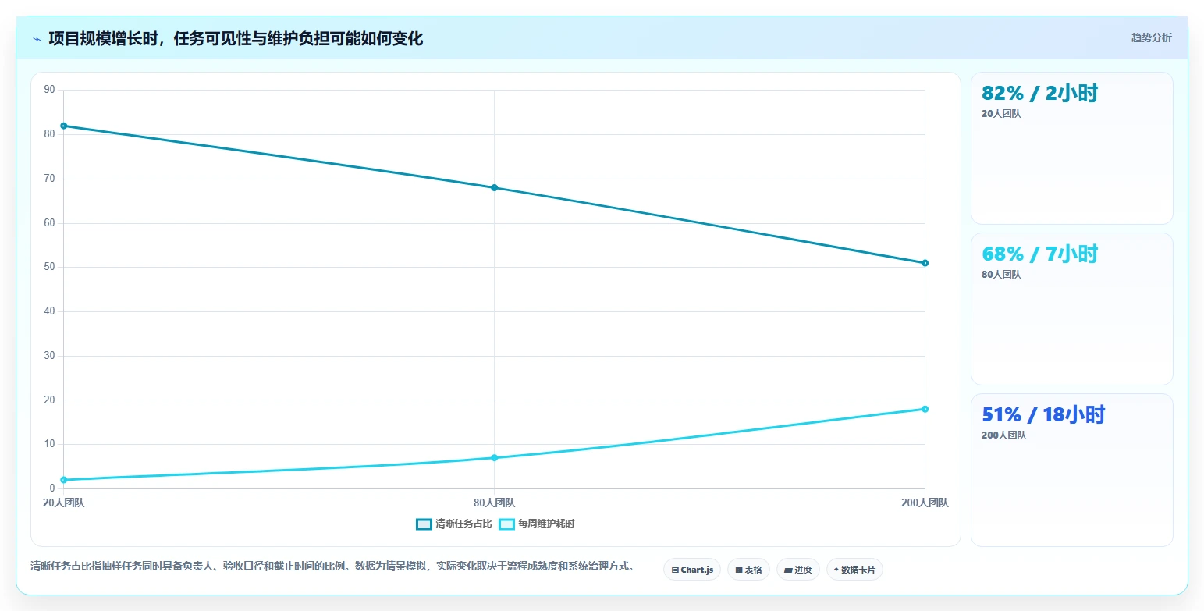This screenshot has width=1204, height=611.
Task: Select the 51% / 18小时 stat card
Action: (1071, 471)
